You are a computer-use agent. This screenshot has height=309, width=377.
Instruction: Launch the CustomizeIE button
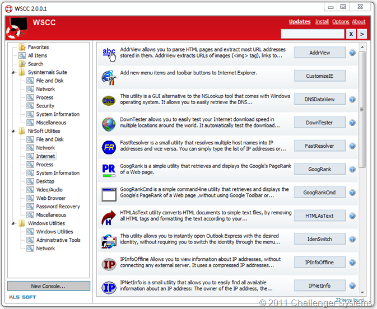click(320, 76)
